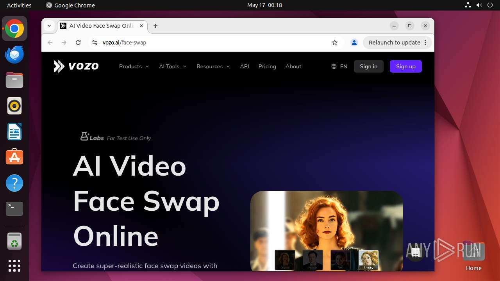Image resolution: width=500 pixels, height=281 pixels.
Task: Open LibreOffice Writer from dock
Action: pos(14,132)
